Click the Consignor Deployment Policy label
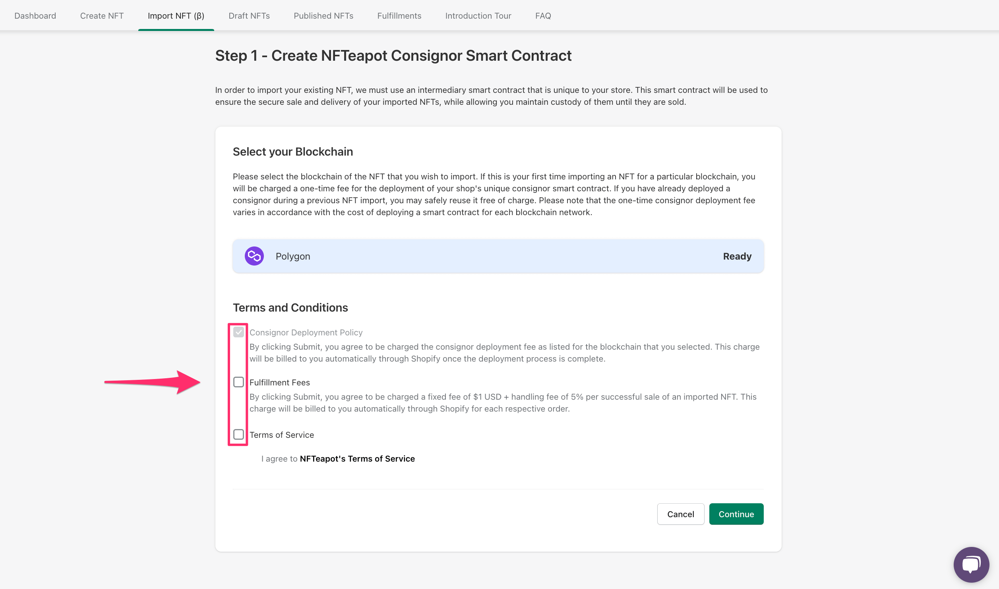Viewport: 999px width, 589px height. pos(306,333)
